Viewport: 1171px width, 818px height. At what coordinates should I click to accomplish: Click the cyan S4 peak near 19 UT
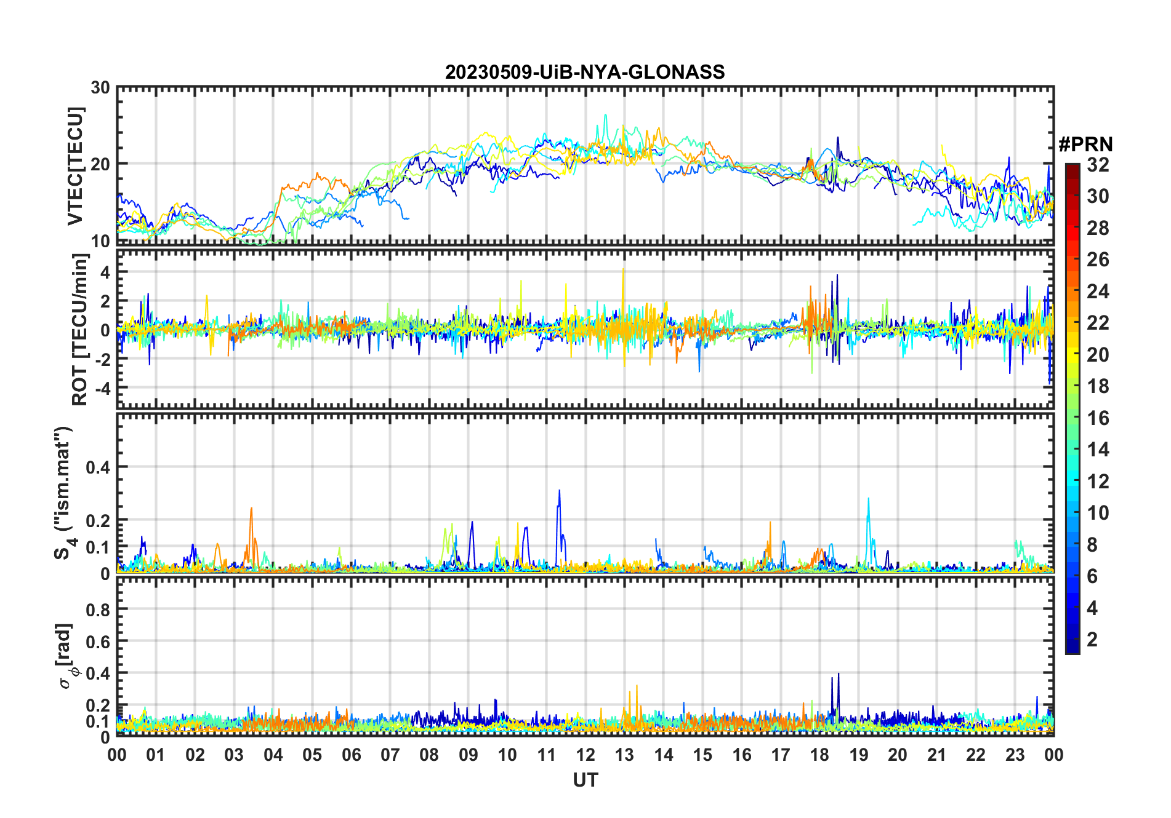869,499
